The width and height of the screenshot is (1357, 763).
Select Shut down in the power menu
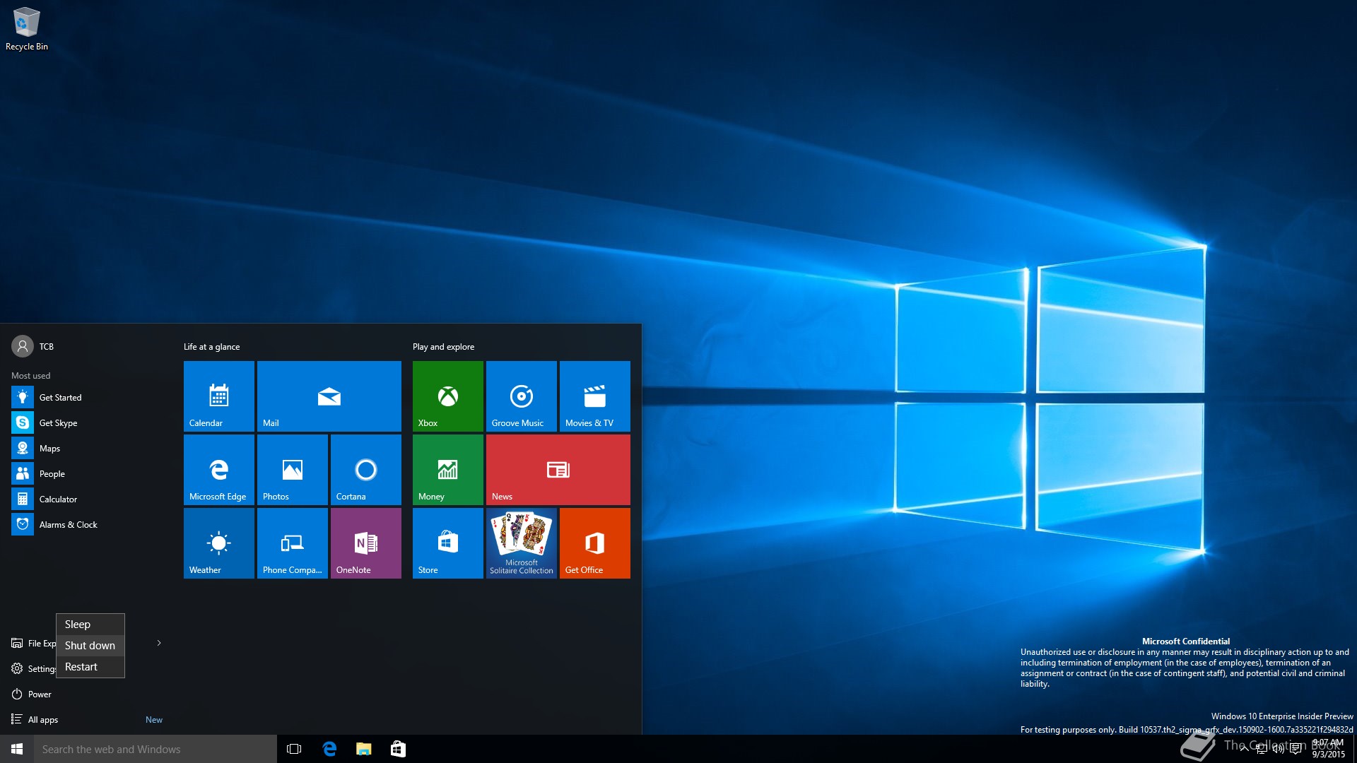click(90, 646)
